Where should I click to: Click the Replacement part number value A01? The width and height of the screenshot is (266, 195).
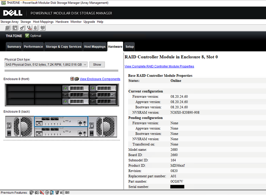173,176
